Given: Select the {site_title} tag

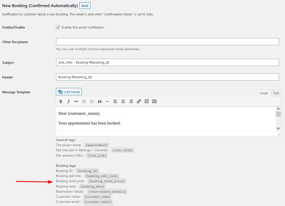Looking at the screenshot, I should coord(123,150).
